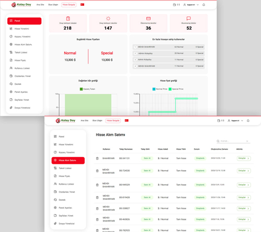Screen dimensions: 261x232
Task: Open the Bize Ulaşın link in the top navigation
Action: pyautogui.click(x=53, y=5)
